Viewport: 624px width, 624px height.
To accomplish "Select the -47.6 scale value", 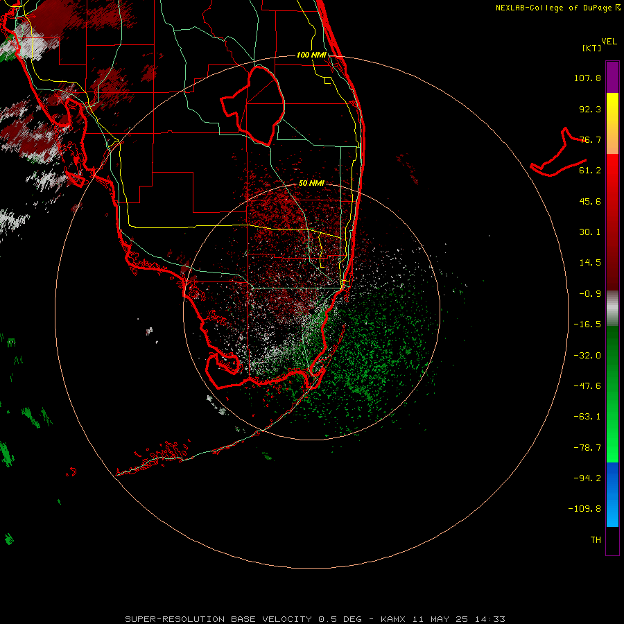I will (x=587, y=386).
